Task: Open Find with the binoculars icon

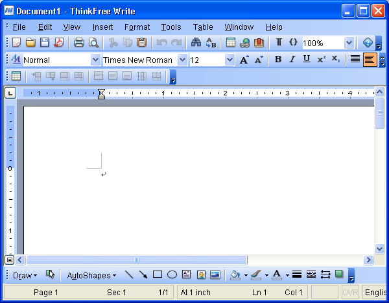Action: pos(196,42)
